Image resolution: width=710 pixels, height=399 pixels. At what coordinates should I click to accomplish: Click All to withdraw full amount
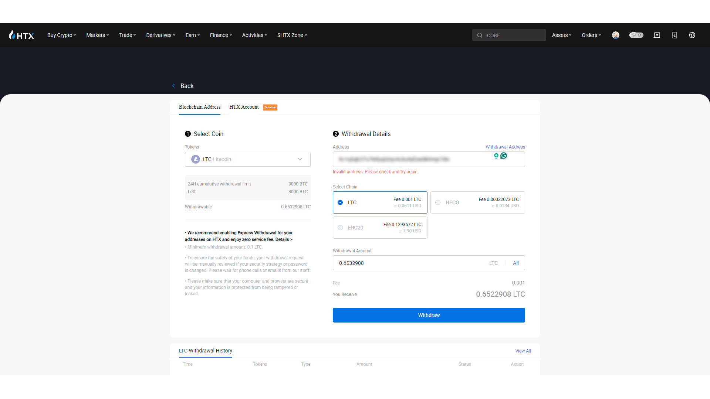[516, 263]
